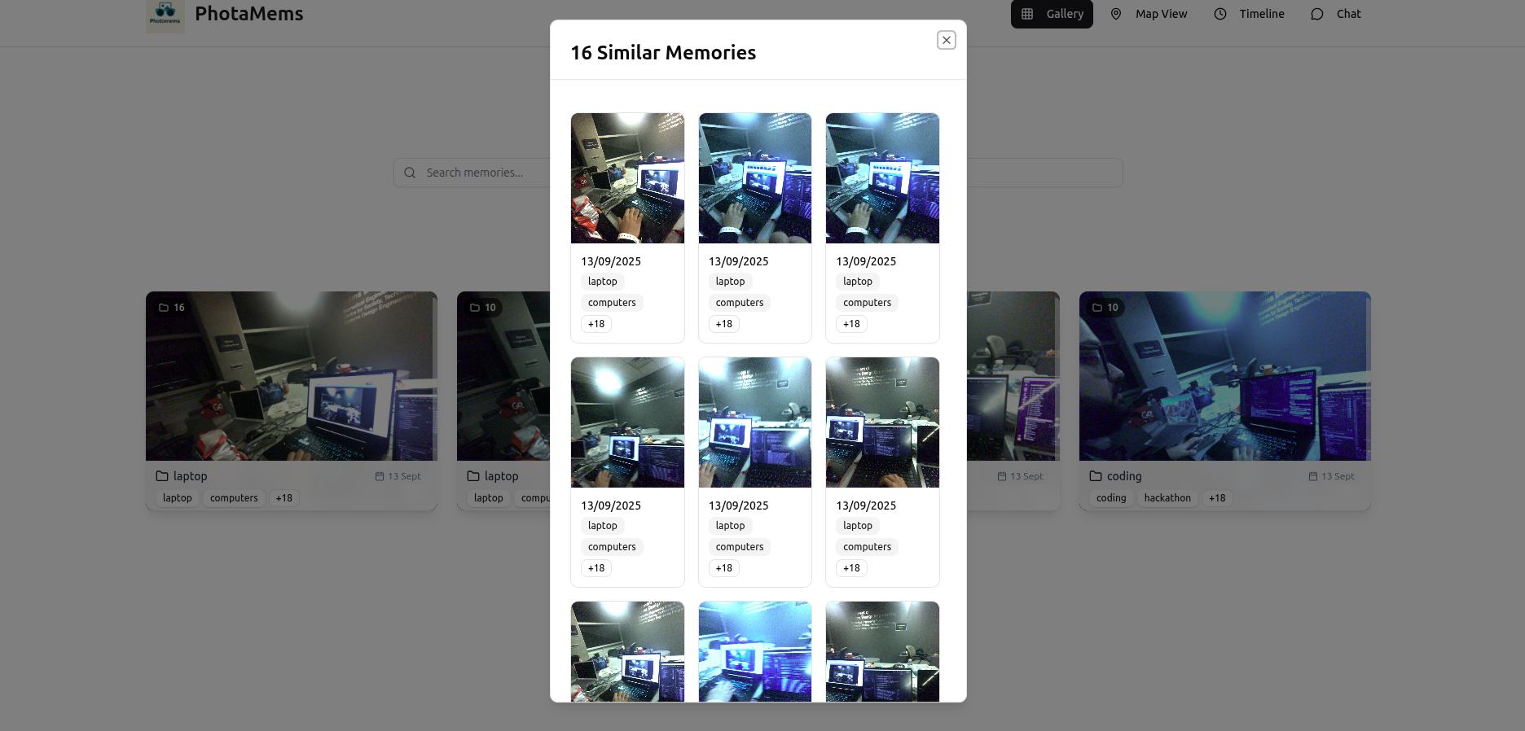Screen dimensions: 1525x731
Task: Click the folder count badge showing 16
Action: pos(172,308)
